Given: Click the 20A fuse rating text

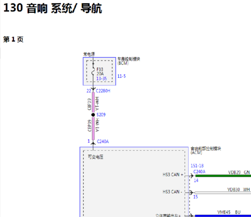Looking at the screenshot, I should click(x=100, y=74).
